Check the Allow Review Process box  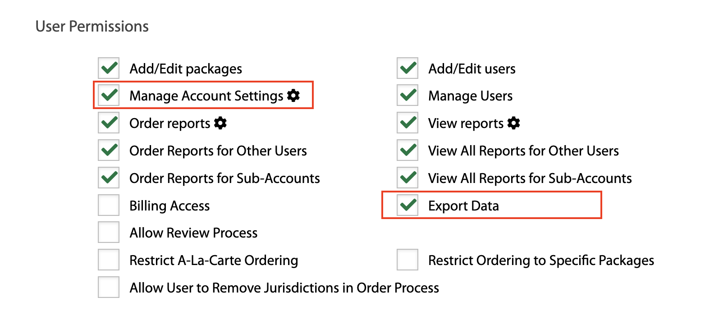[109, 233]
